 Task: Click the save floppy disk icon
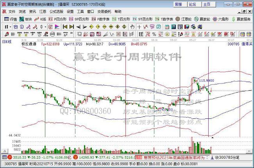tap(187, 27)
